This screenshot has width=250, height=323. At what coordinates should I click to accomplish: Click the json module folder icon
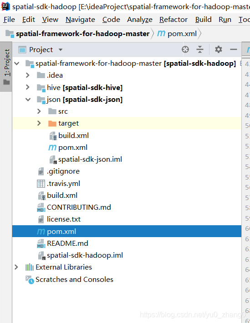click(x=41, y=100)
